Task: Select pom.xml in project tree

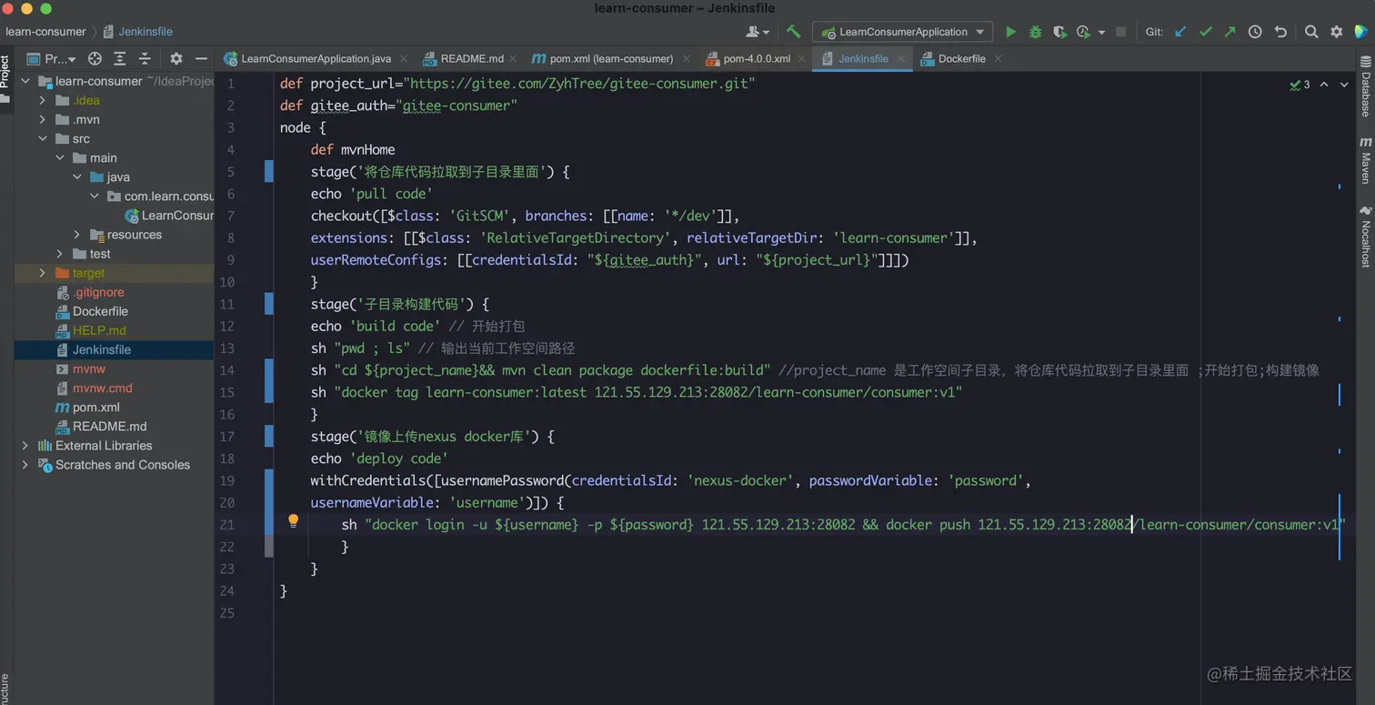Action: click(x=96, y=408)
